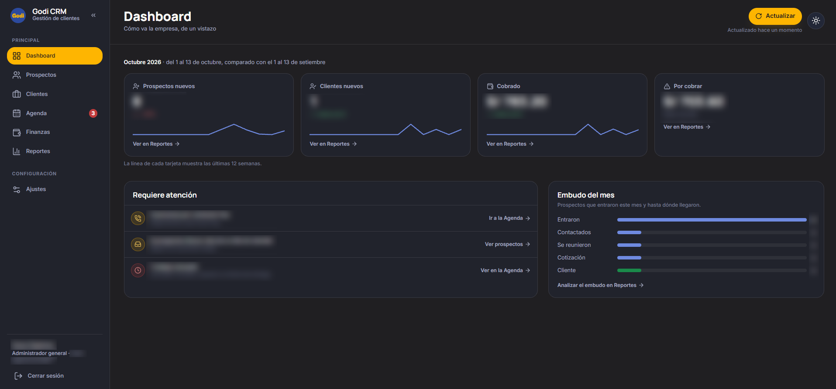Image resolution: width=836 pixels, height=389 pixels.
Task: Open the Clientes section
Action: coord(55,94)
